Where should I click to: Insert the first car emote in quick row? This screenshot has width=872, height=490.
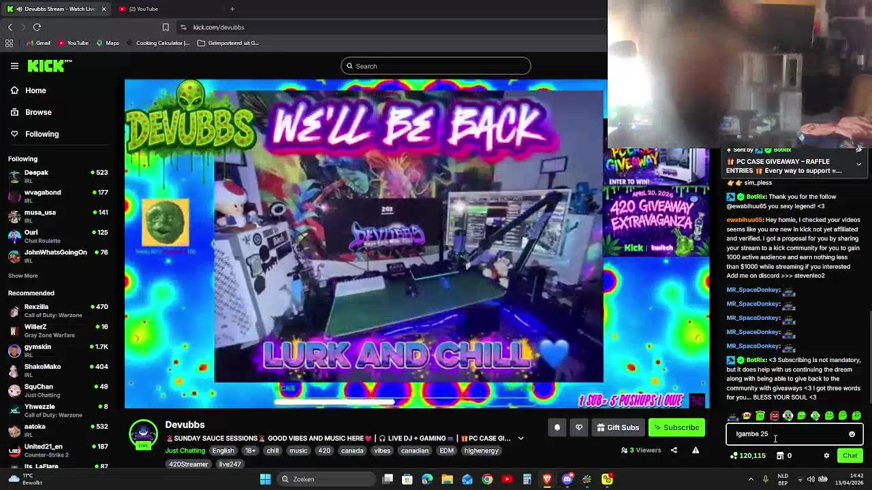[733, 416]
